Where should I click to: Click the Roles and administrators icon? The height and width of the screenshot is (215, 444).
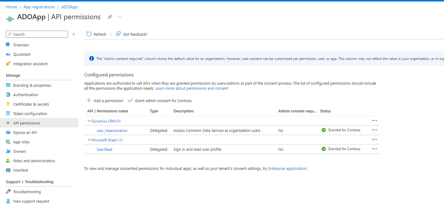[x=8, y=161]
